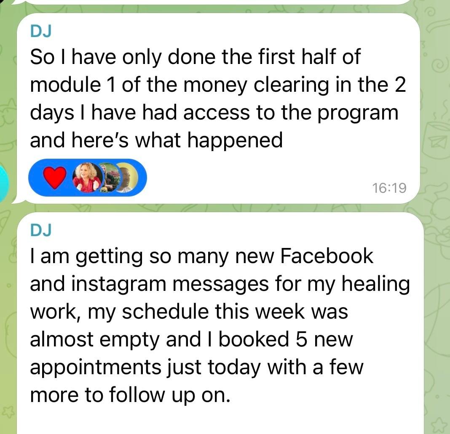Open DJ's profile from the second message

pos(41,230)
